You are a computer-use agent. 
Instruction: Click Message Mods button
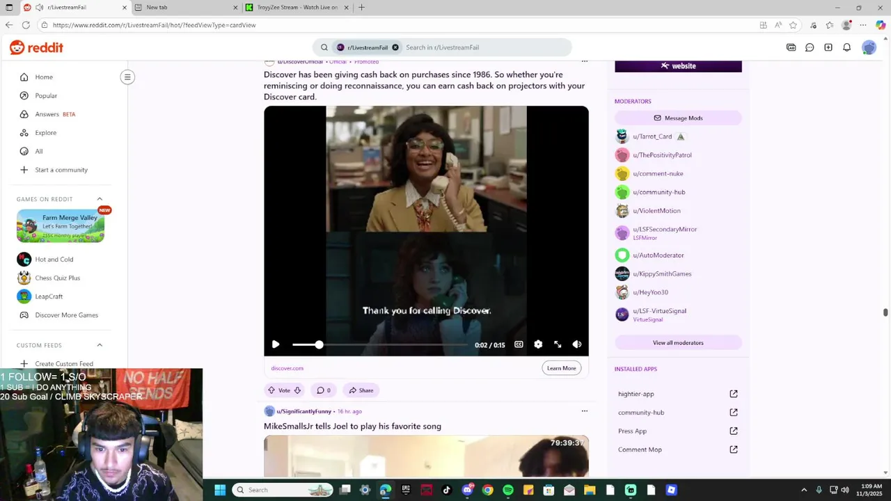pyautogui.click(x=678, y=118)
